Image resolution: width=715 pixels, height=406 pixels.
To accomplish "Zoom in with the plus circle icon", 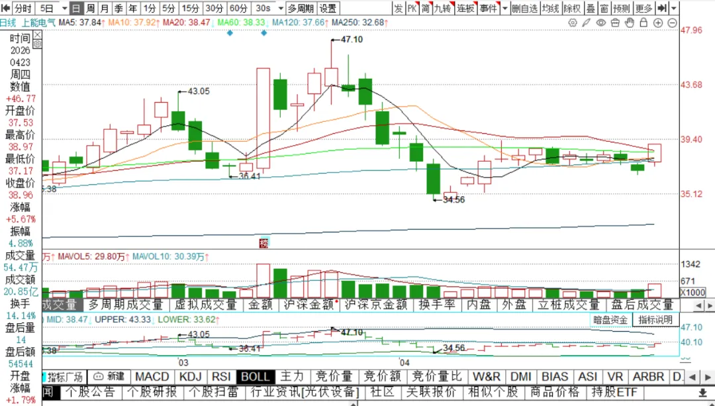I will click(658, 23).
